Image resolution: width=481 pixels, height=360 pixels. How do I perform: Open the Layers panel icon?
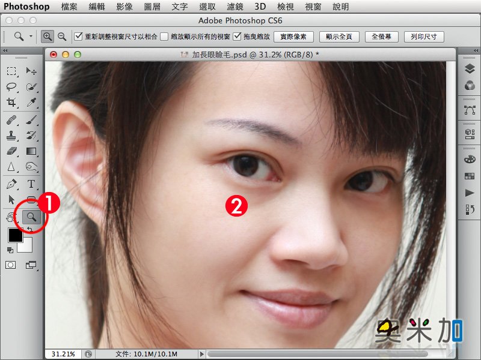click(x=470, y=68)
